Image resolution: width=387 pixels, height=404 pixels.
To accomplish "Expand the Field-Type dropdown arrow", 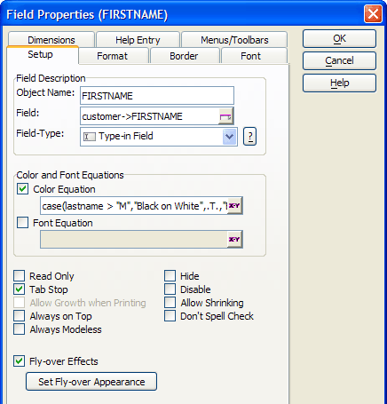I will pos(230,137).
